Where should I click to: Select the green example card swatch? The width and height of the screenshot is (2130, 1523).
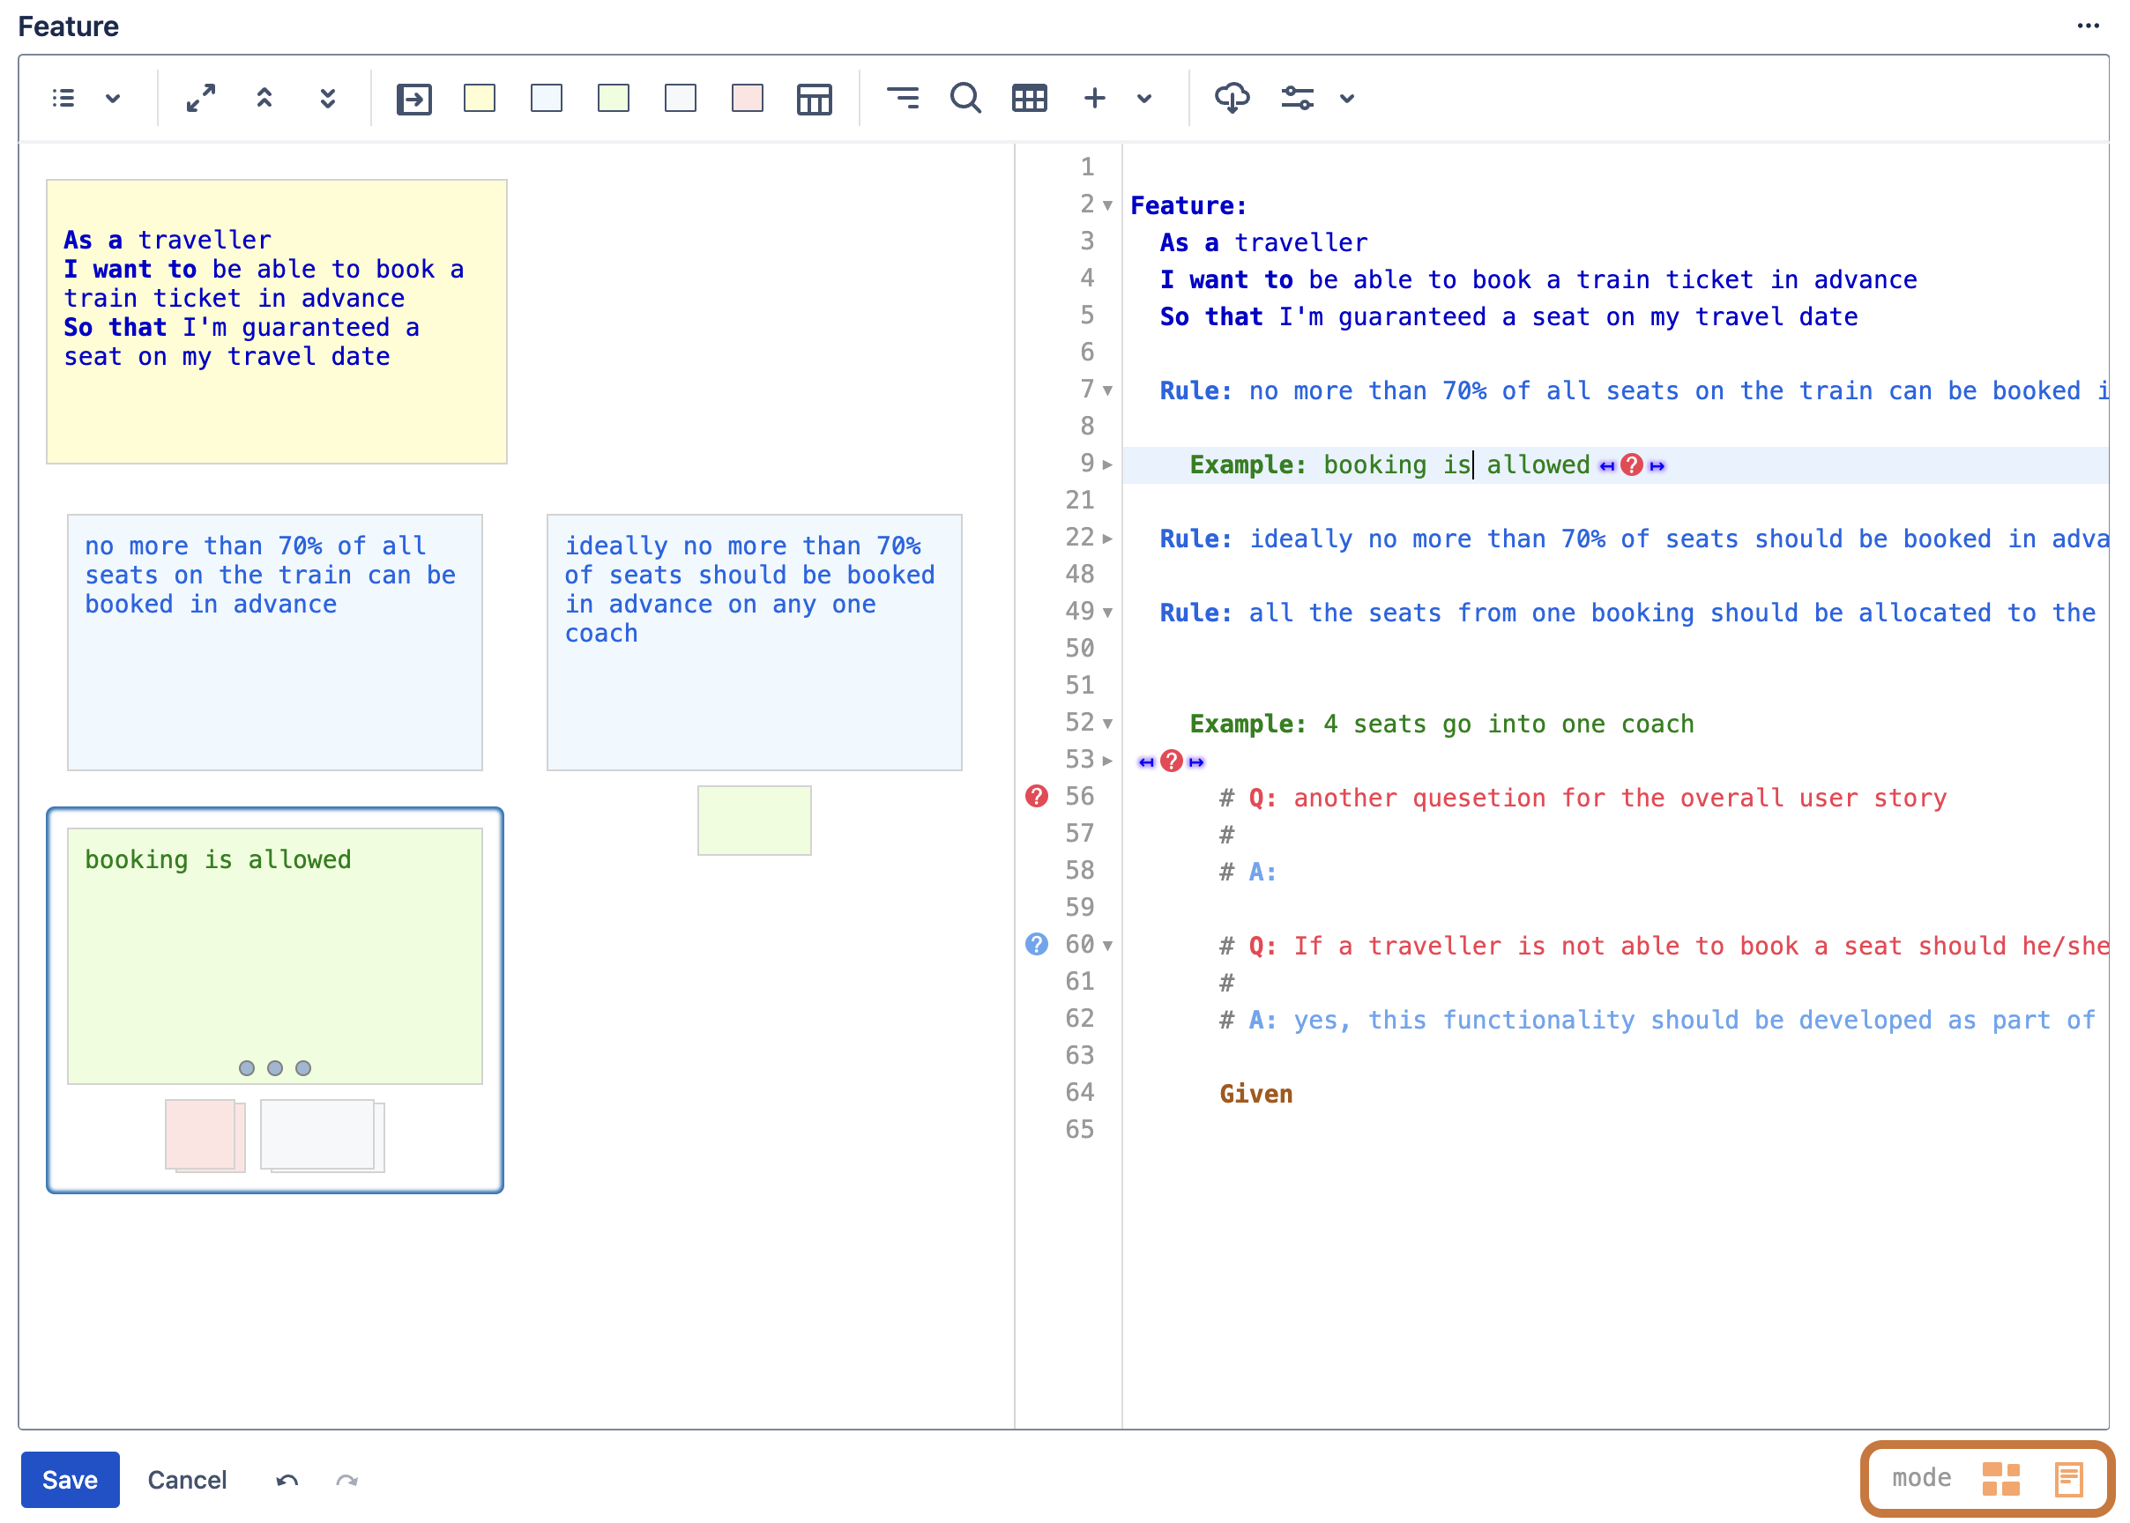pos(614,99)
